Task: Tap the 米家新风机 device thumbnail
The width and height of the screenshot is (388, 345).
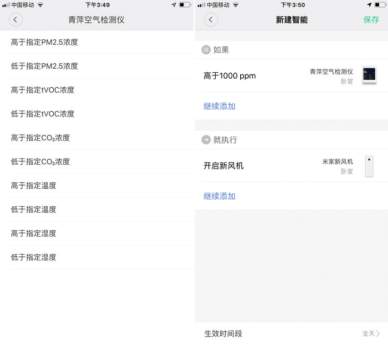Action: coord(369,166)
